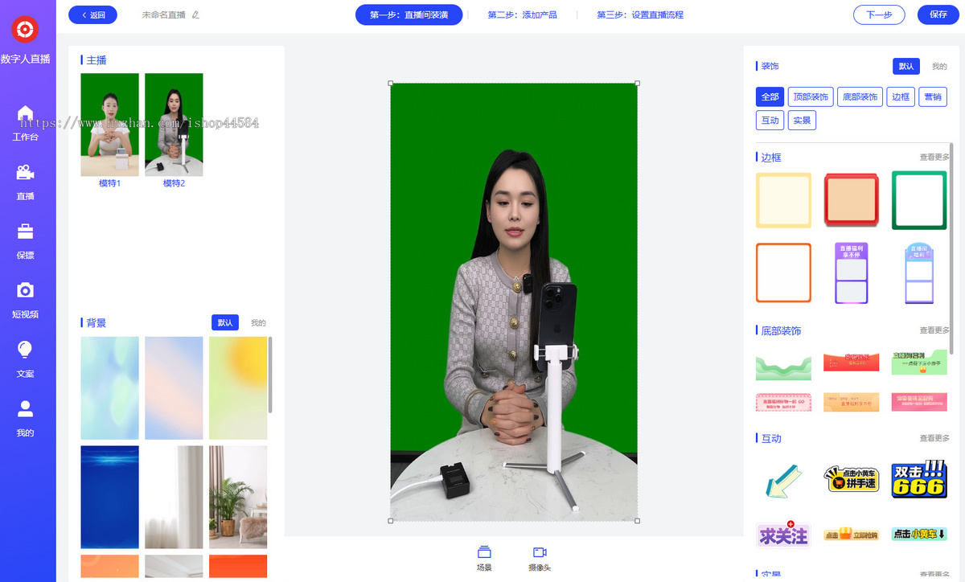Filter decorations by 顶部装饰
The image size is (965, 582).
click(x=811, y=96)
